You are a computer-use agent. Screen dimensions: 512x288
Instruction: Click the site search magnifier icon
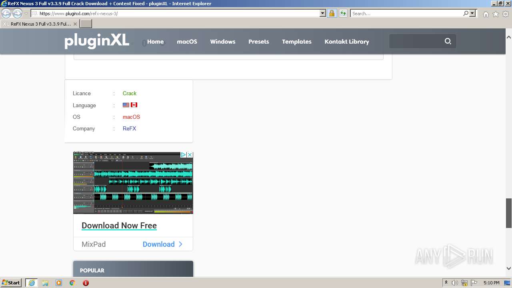click(448, 41)
